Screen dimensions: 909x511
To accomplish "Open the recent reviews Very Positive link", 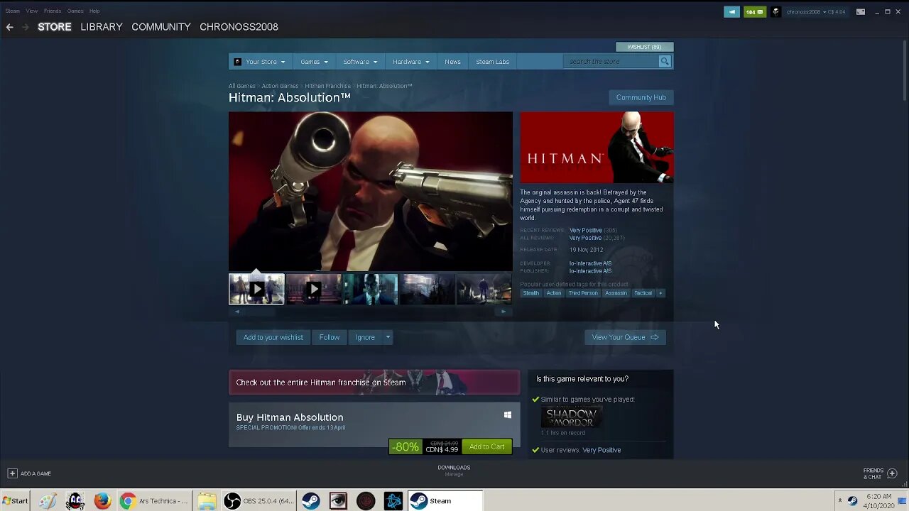I will tap(585, 231).
